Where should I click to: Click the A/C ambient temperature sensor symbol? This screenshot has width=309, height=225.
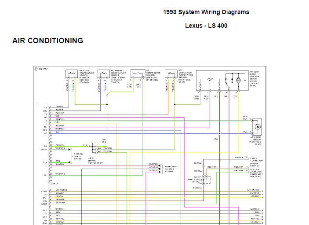coord(104,74)
